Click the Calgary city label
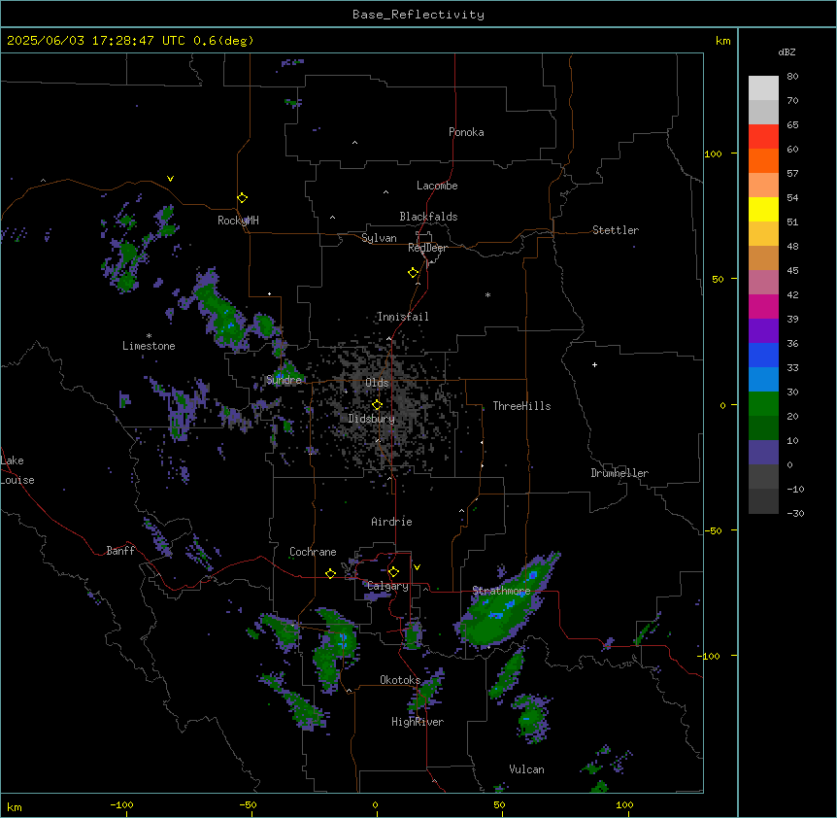Viewport: 837px width, 818px height. 388,586
